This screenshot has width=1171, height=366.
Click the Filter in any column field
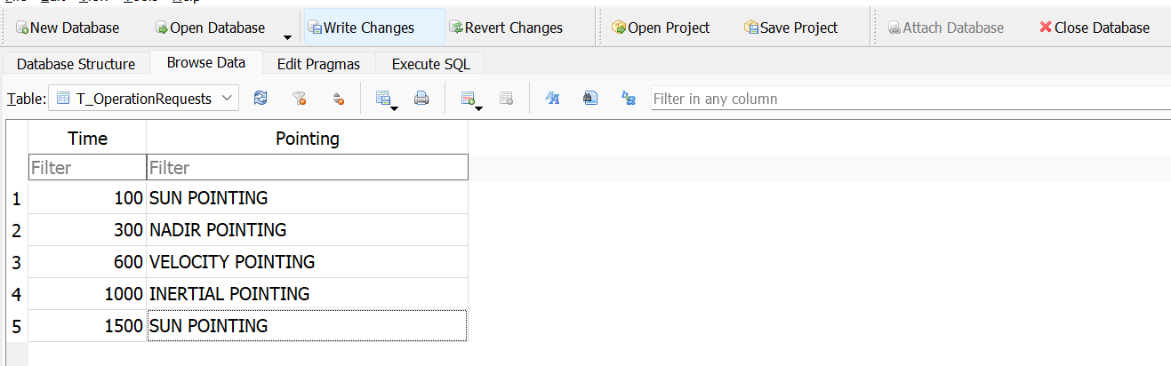coord(907,99)
